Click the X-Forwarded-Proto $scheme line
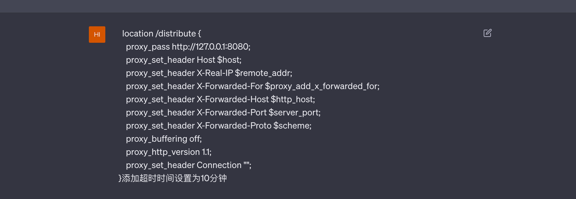 219,126
